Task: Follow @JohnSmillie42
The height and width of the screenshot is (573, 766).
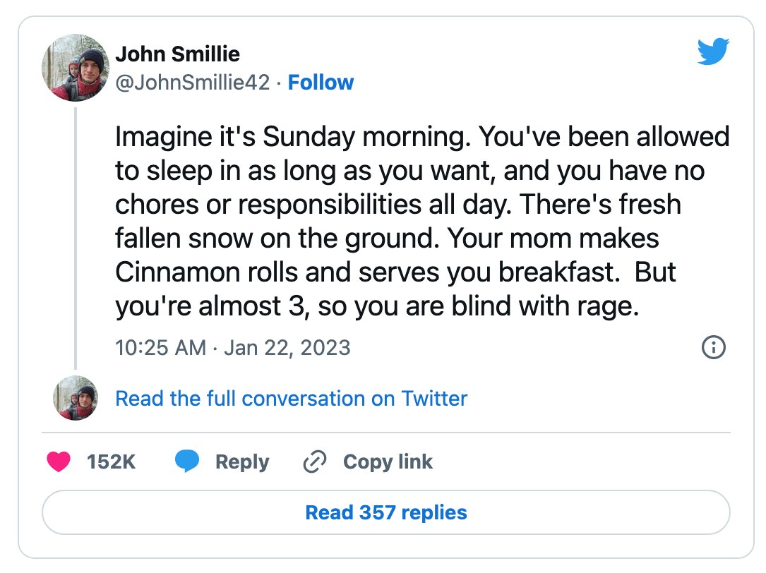Action: click(x=321, y=82)
